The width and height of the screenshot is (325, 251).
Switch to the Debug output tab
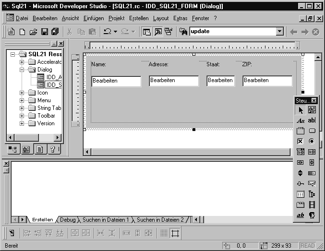(68, 220)
